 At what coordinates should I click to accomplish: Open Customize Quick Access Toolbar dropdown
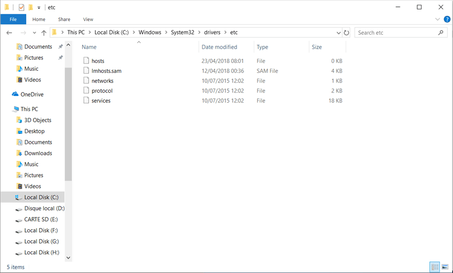point(39,8)
